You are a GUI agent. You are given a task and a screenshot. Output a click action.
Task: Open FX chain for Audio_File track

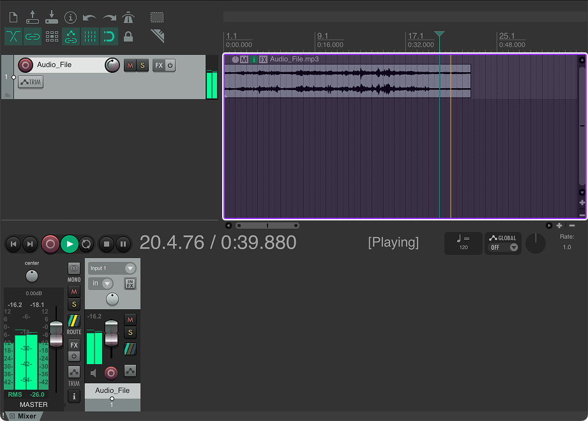(158, 65)
